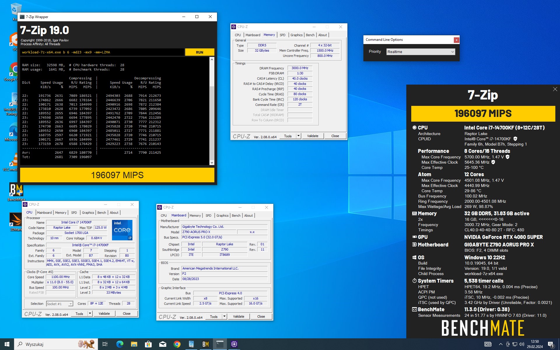The width and height of the screenshot is (560, 350).
Task: Click the CPU section icon in BenchMate panel
Action: [414, 127]
